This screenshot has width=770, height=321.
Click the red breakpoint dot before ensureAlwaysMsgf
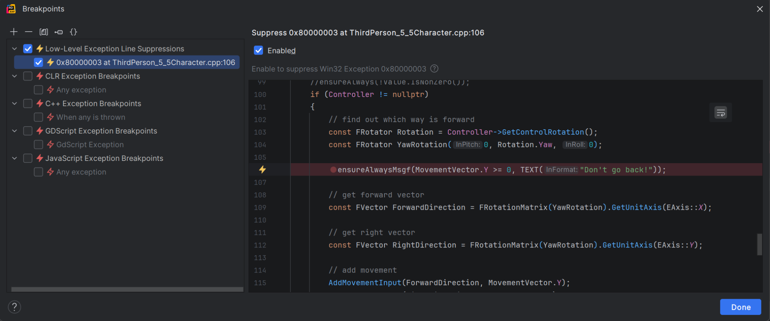click(x=333, y=170)
